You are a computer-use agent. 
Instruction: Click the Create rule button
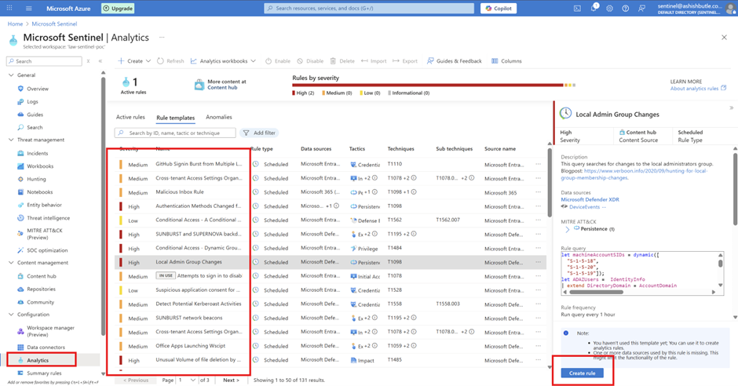coord(582,373)
